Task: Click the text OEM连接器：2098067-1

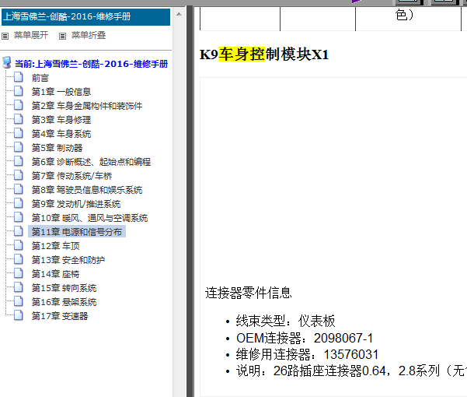Action: coord(305,339)
